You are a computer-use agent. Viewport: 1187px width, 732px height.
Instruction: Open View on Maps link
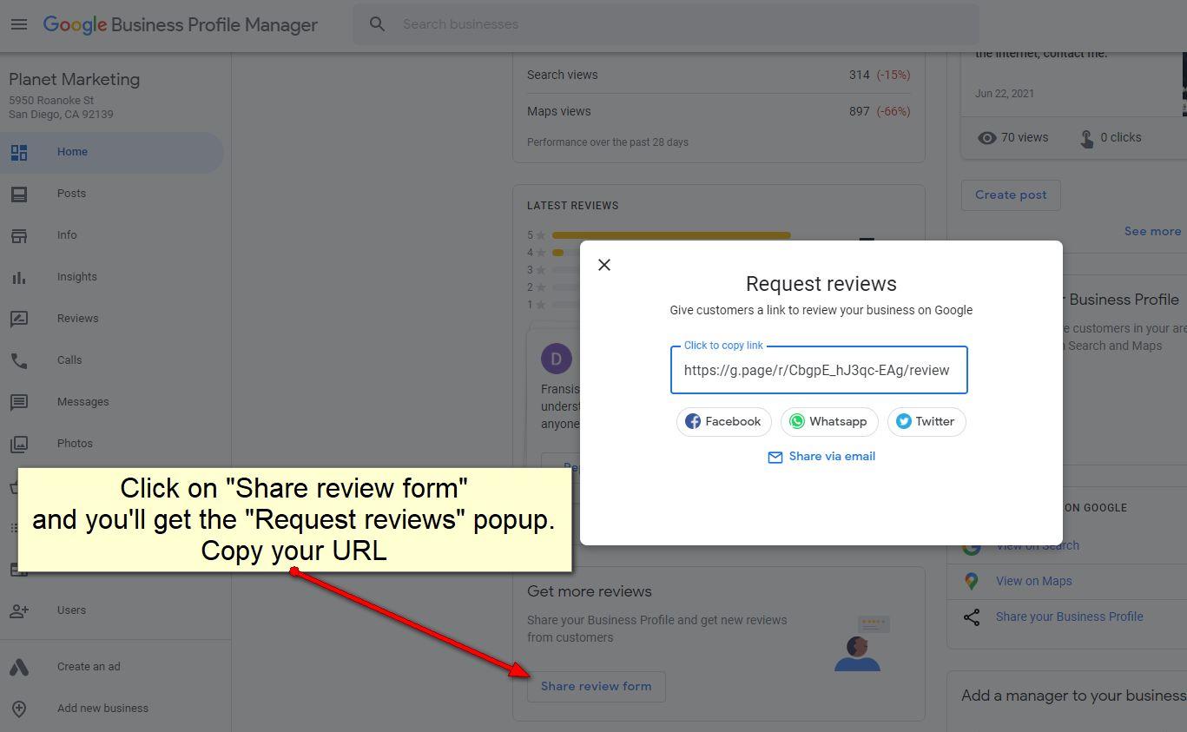(1033, 582)
